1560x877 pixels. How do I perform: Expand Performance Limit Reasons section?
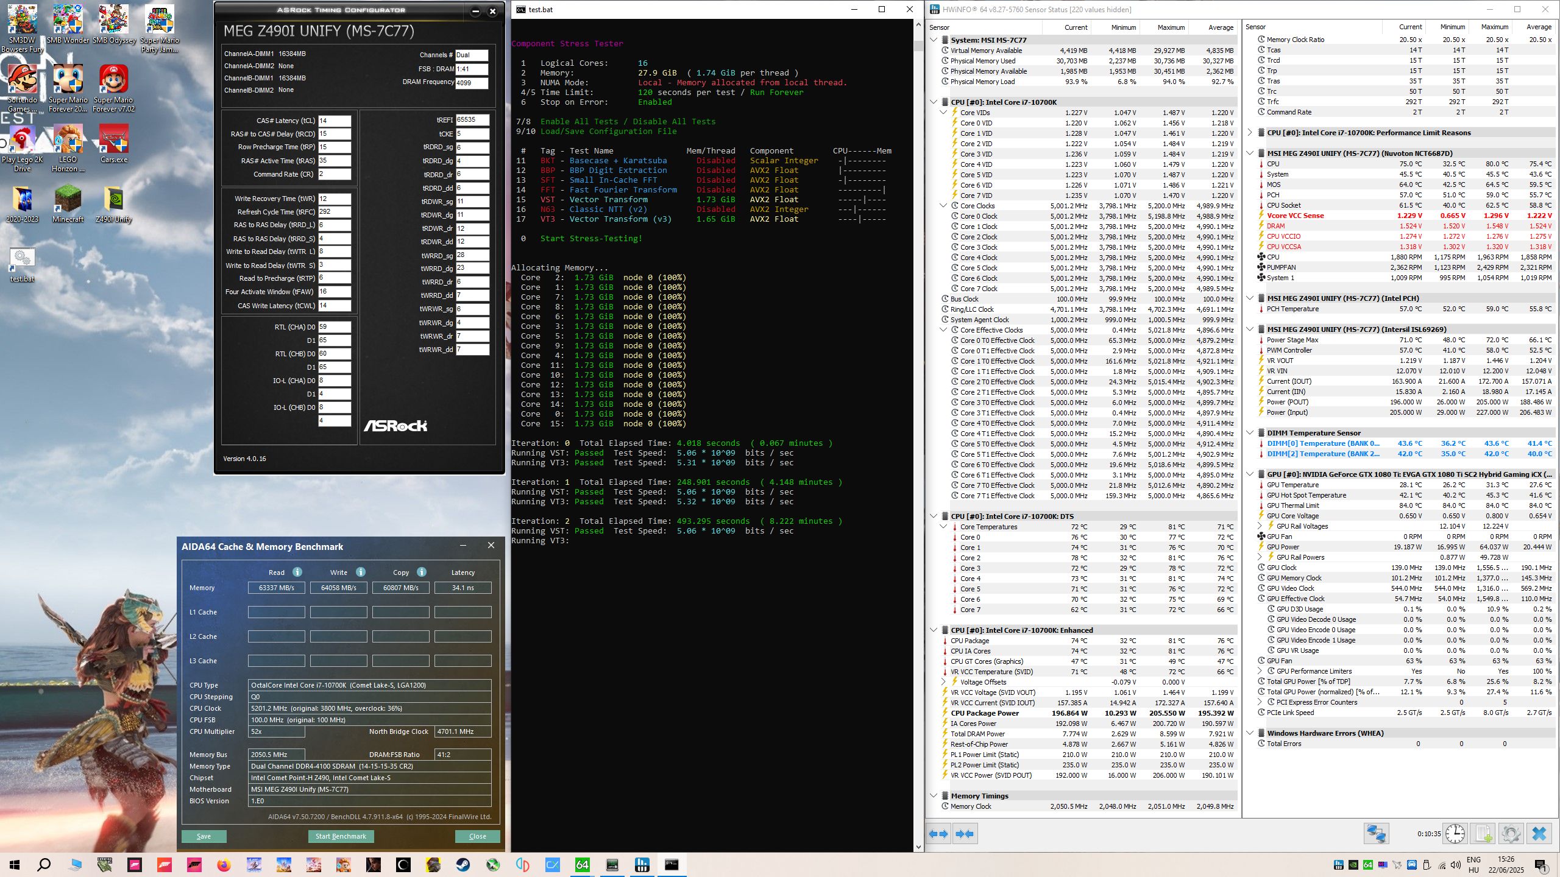pyautogui.click(x=1250, y=133)
